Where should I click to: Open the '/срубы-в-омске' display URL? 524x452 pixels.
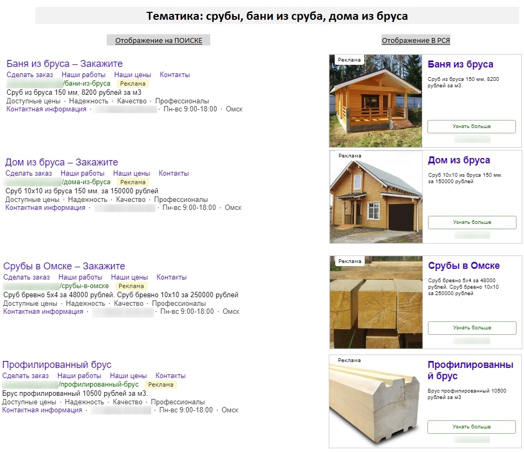point(84,286)
